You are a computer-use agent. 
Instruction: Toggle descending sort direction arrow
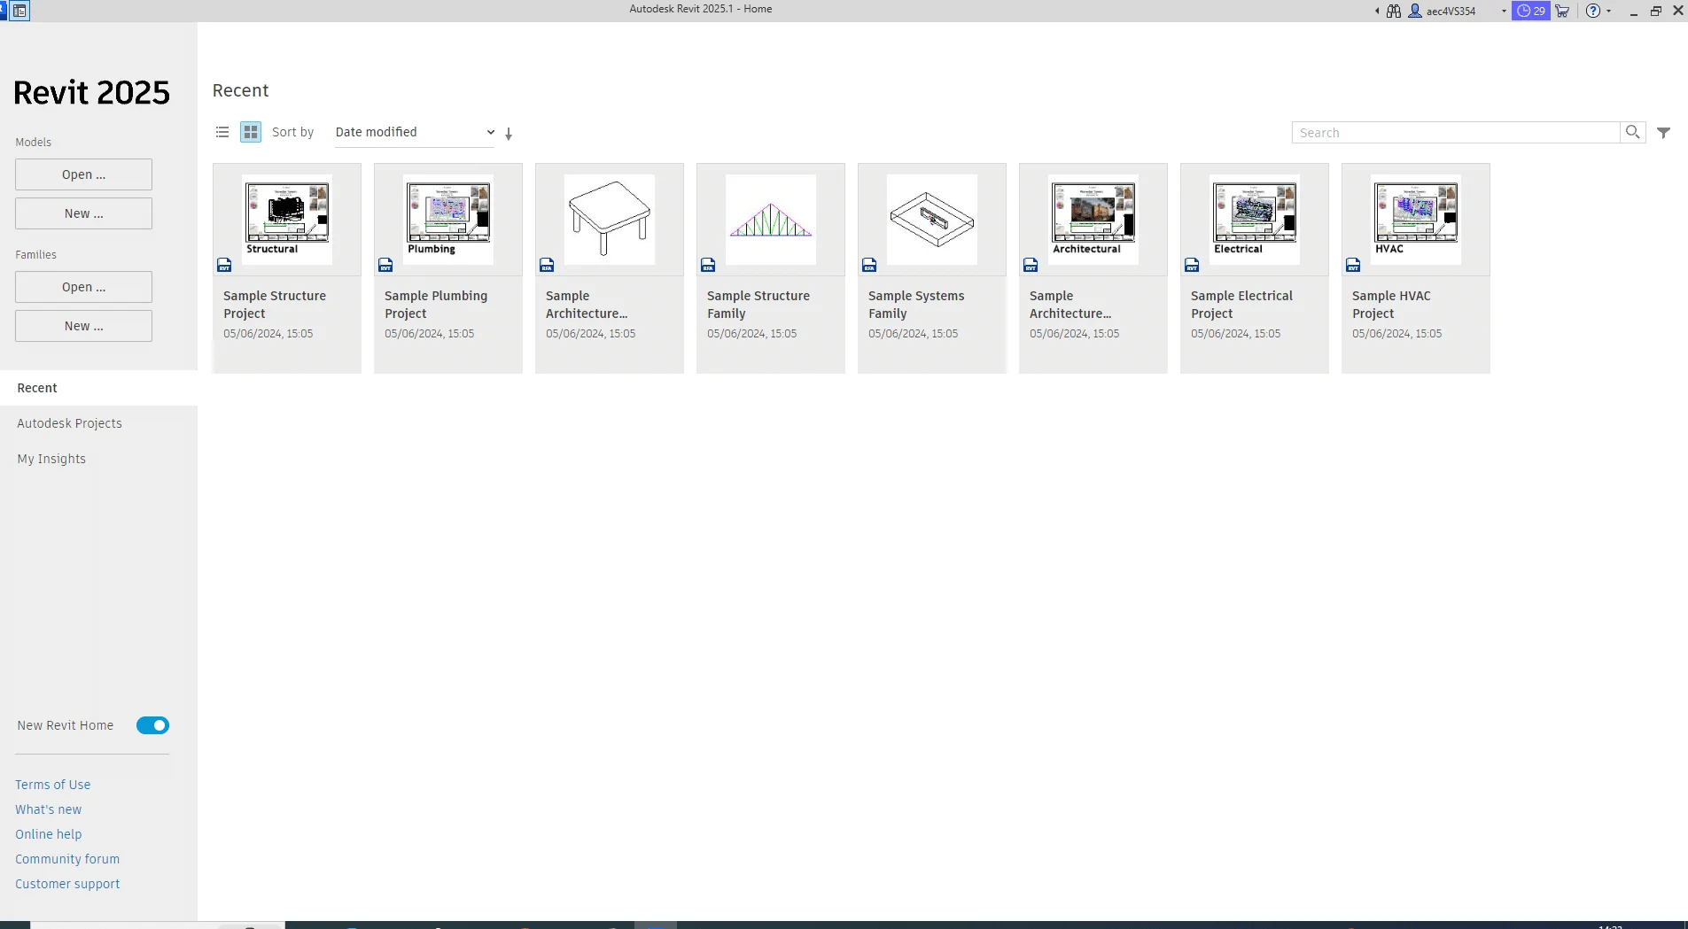point(510,133)
